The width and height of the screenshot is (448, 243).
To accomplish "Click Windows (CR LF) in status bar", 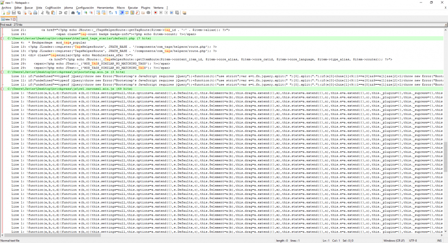I will coord(394,241).
